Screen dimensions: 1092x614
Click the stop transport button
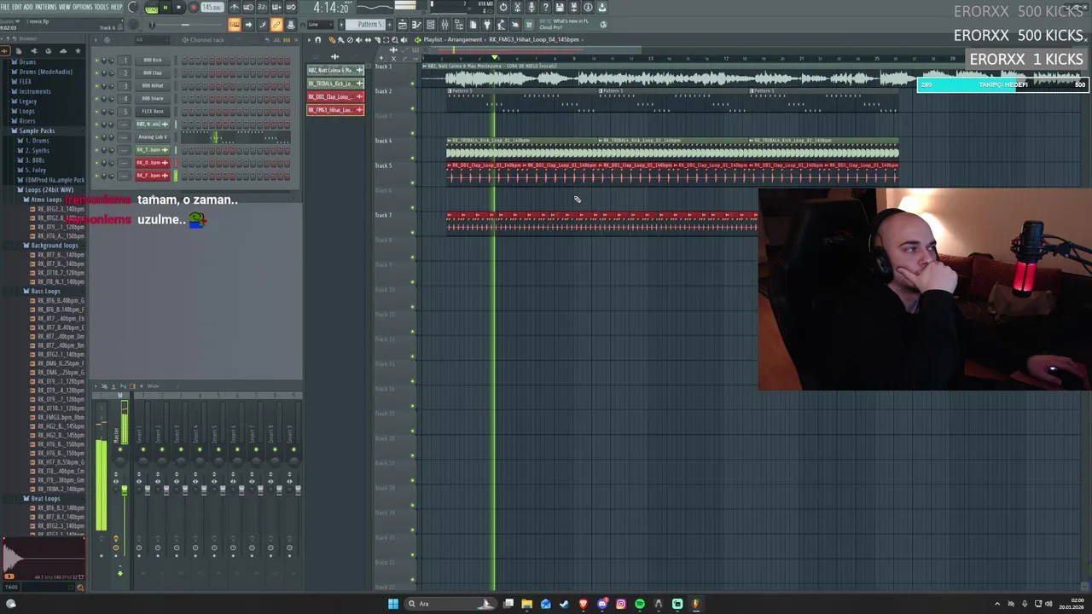point(178,8)
